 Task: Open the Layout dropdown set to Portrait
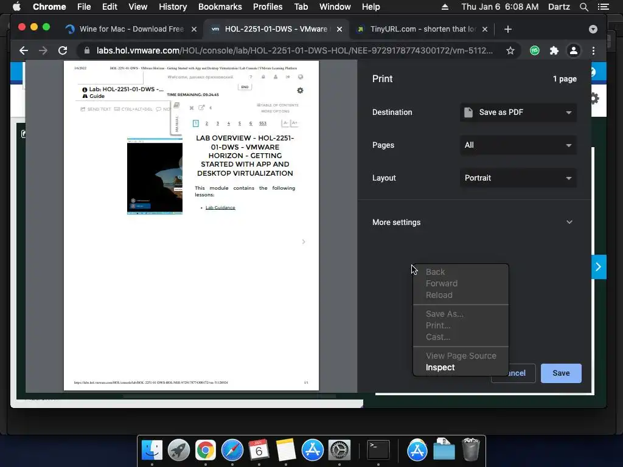point(518,178)
